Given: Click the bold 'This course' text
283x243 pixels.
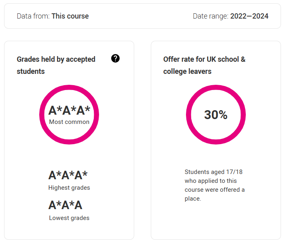Looking at the screenshot, I should click(70, 16).
